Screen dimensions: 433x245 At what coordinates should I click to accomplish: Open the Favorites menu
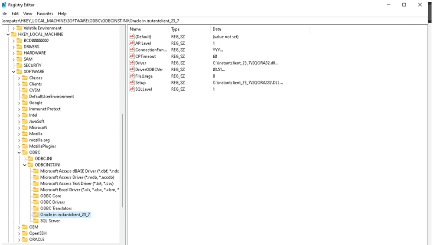coord(45,13)
